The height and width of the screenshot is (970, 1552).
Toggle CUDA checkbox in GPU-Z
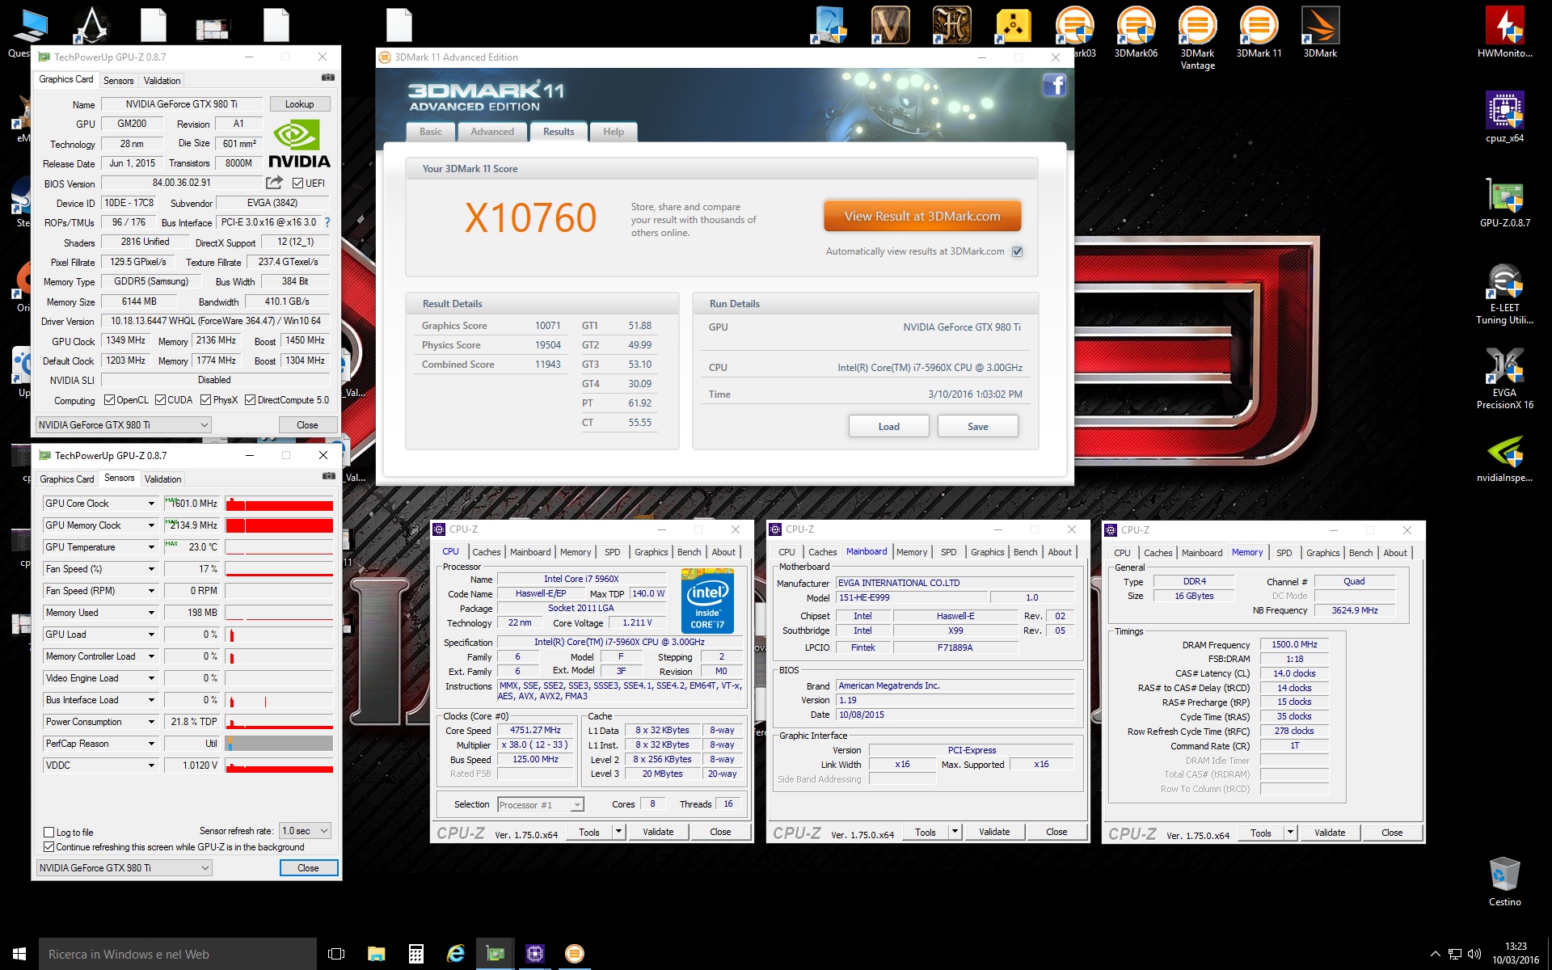tap(161, 400)
